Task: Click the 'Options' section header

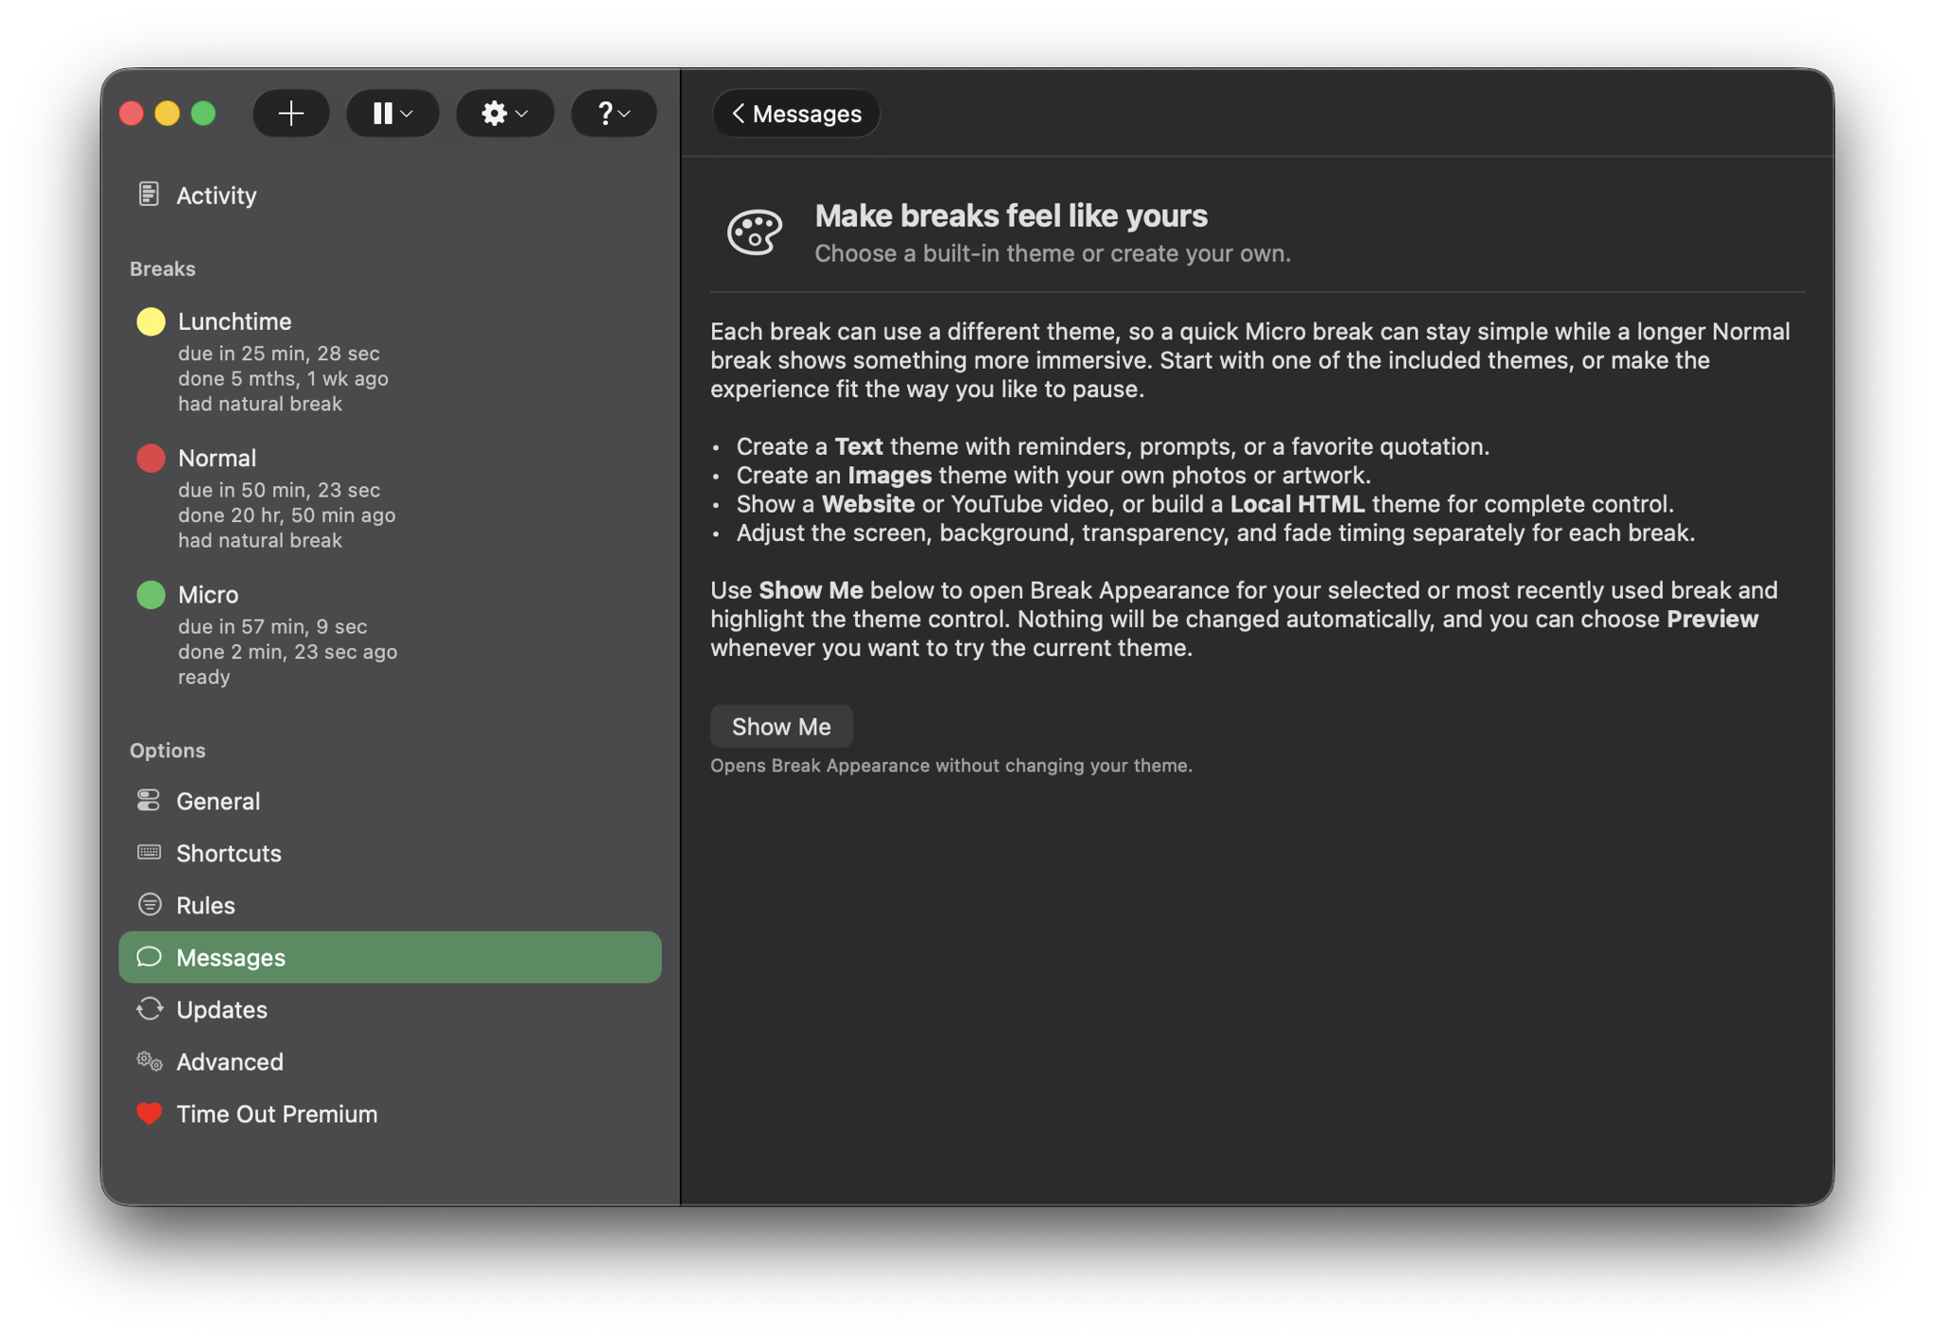Action: point(167,750)
